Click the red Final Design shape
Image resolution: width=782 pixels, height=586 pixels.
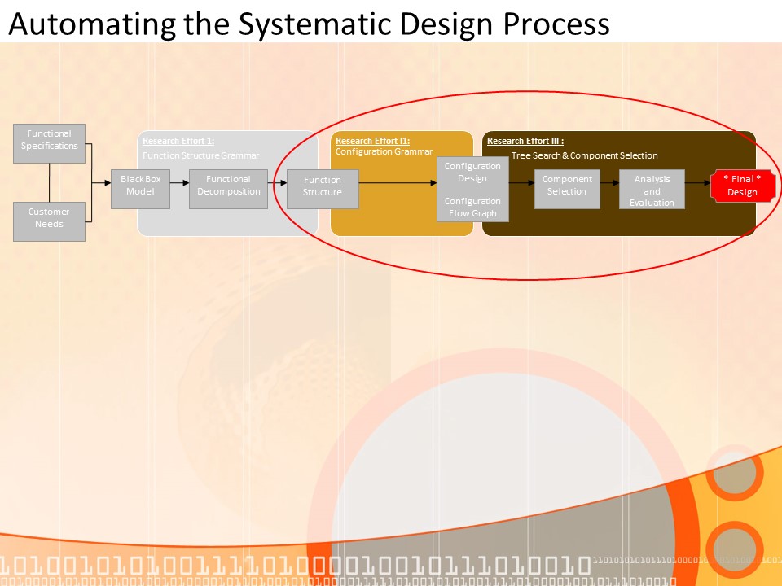coord(741,186)
